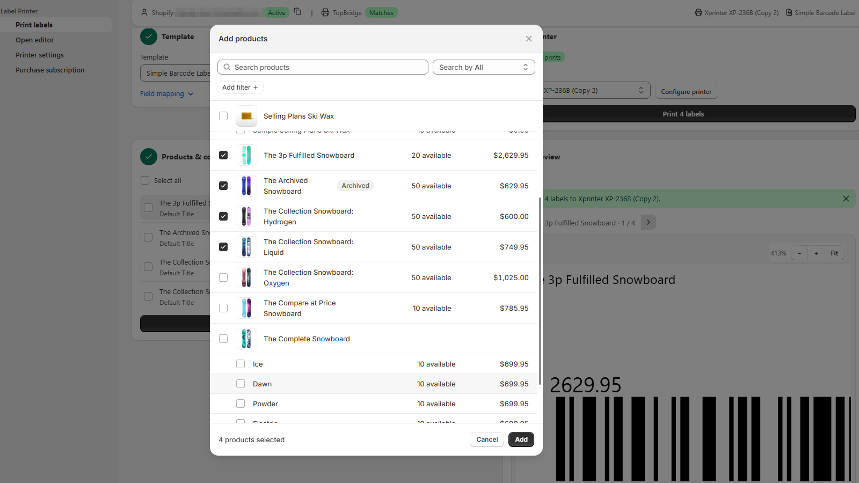859x483 pixels.
Task: Open Selling Plans Ski Wax product thumbnail
Action: (x=246, y=116)
